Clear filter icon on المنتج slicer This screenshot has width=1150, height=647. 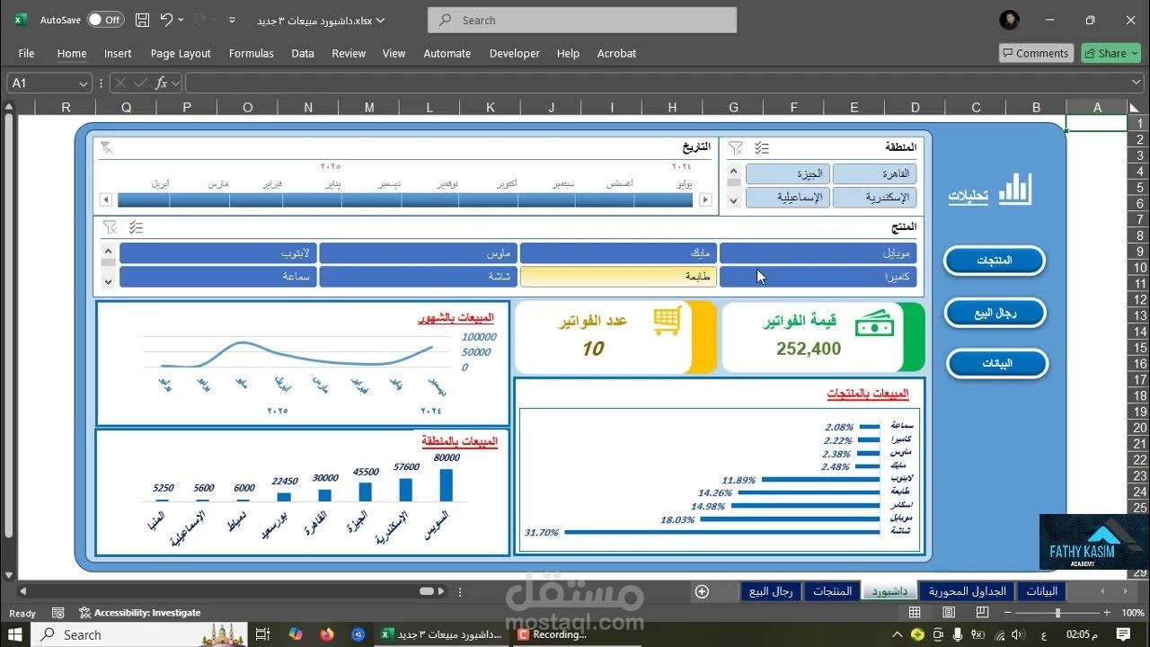click(x=110, y=227)
